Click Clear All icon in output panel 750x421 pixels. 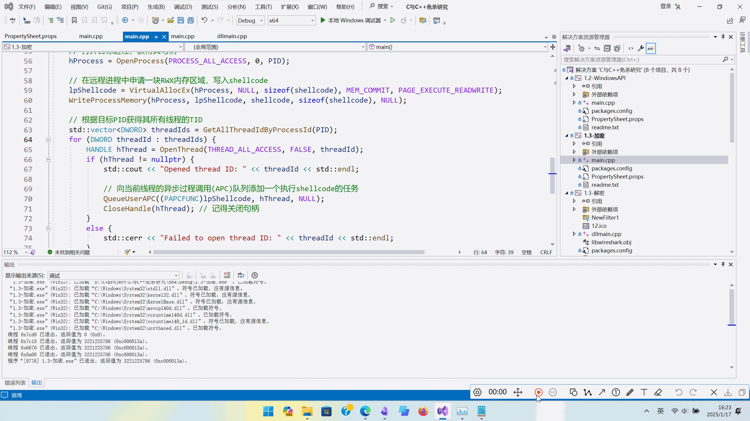click(227, 275)
